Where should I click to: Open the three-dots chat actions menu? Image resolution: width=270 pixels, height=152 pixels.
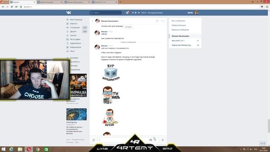point(163,21)
